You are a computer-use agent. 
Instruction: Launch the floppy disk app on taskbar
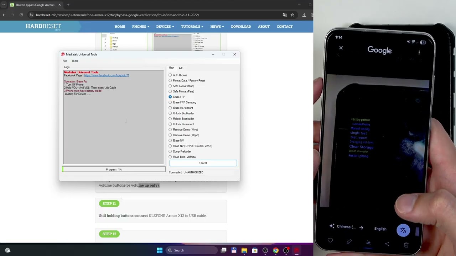[x=234, y=250]
